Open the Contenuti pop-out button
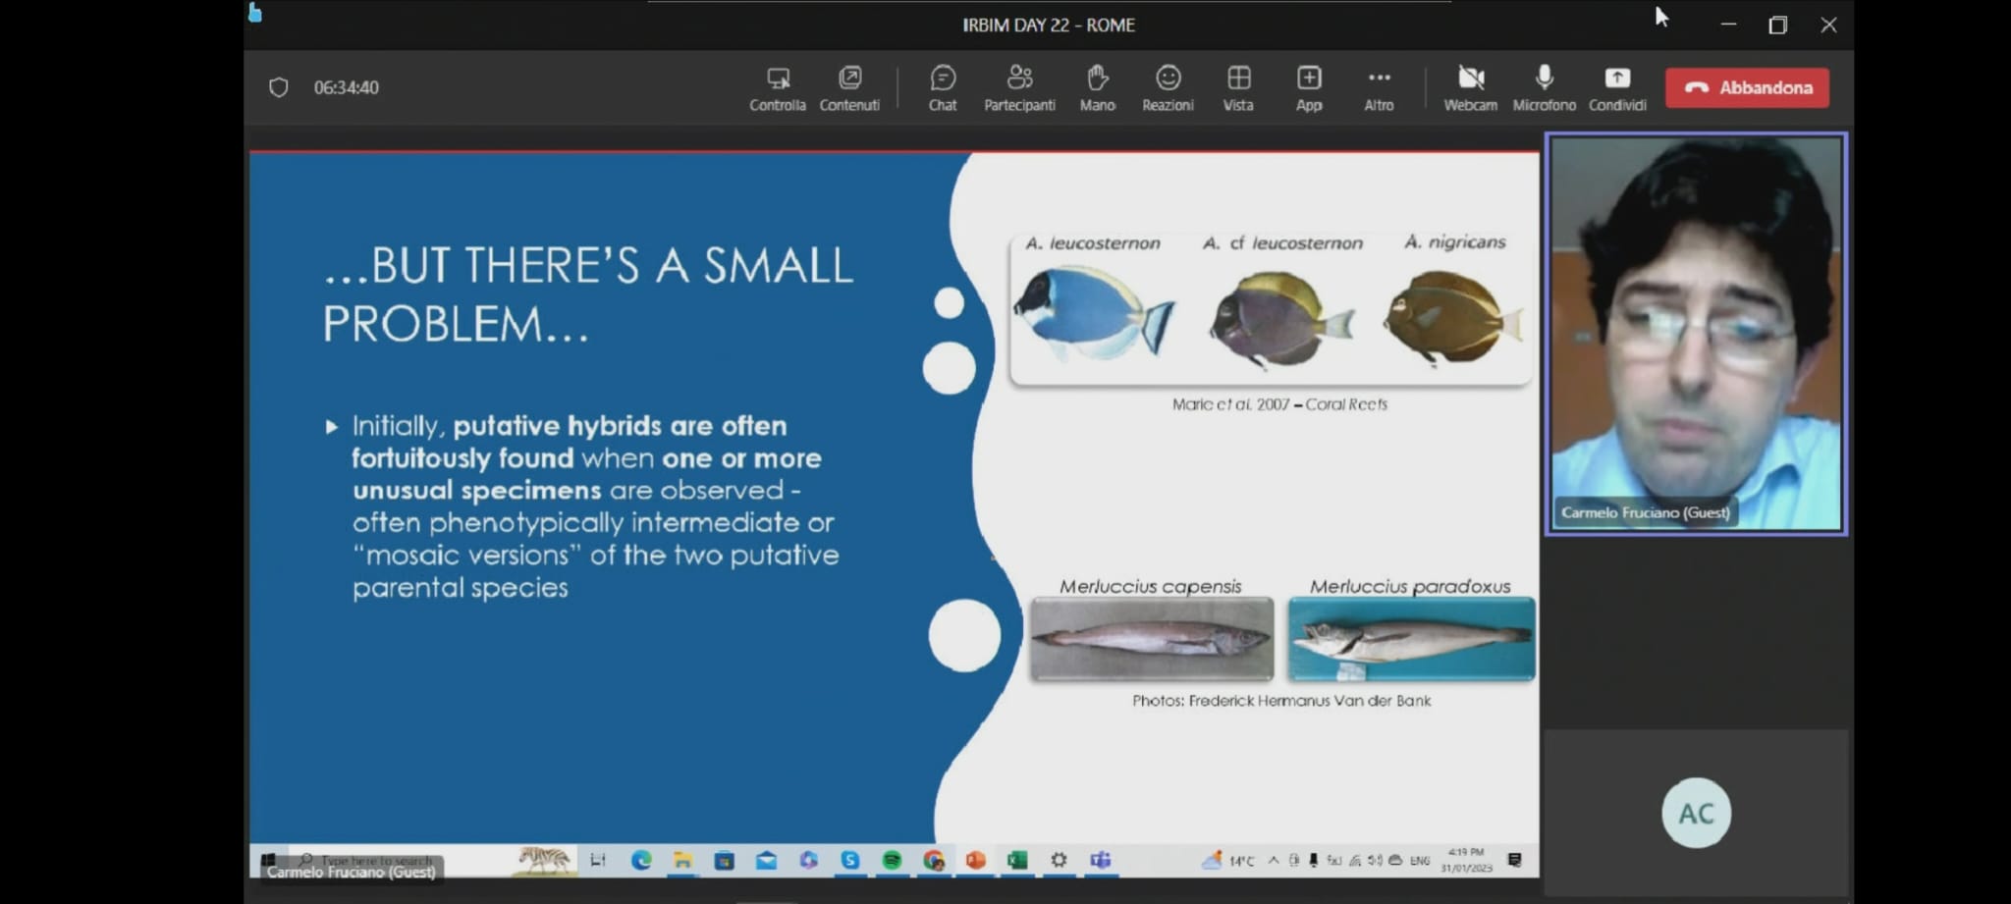This screenshot has width=2011, height=904. coord(849,88)
